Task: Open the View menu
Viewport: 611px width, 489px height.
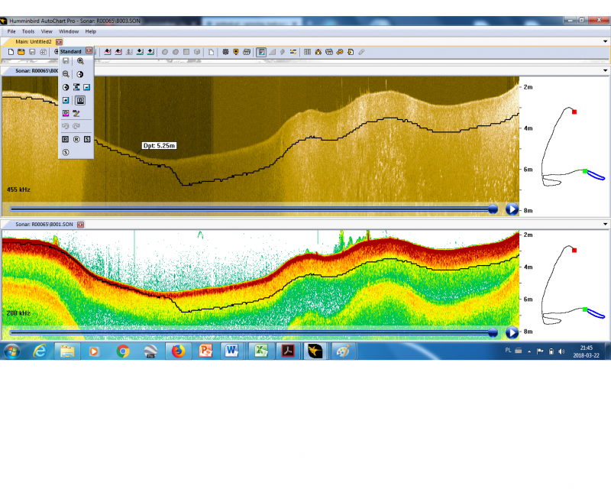Action: click(47, 31)
